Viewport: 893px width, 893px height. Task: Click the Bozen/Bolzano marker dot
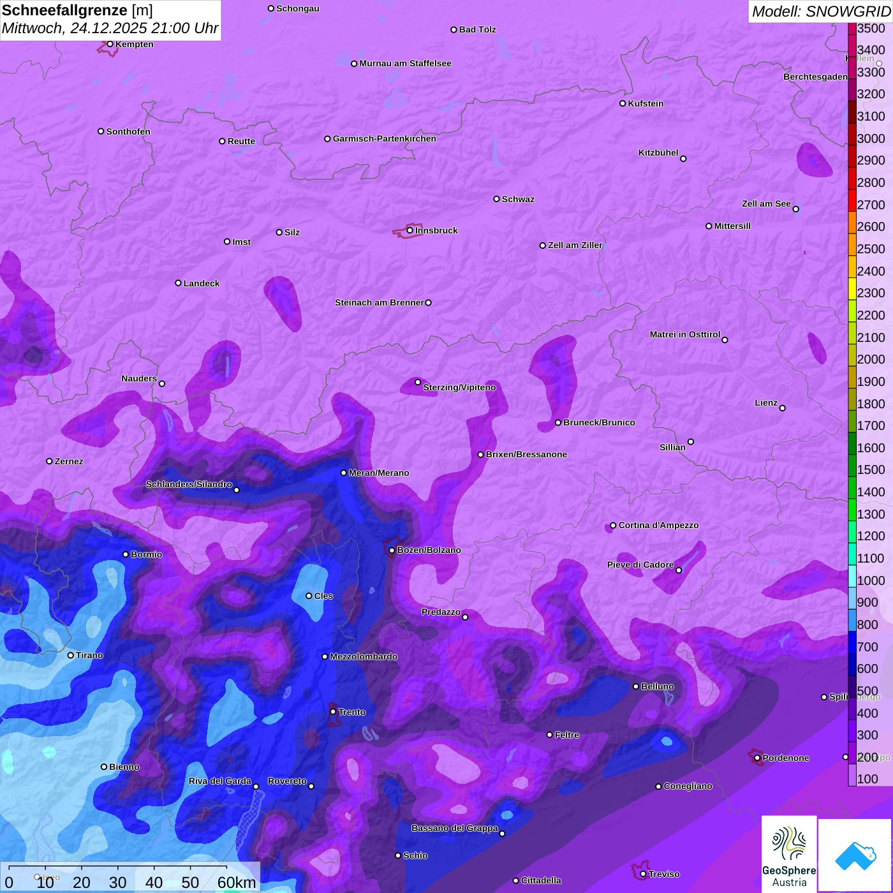[x=392, y=550]
